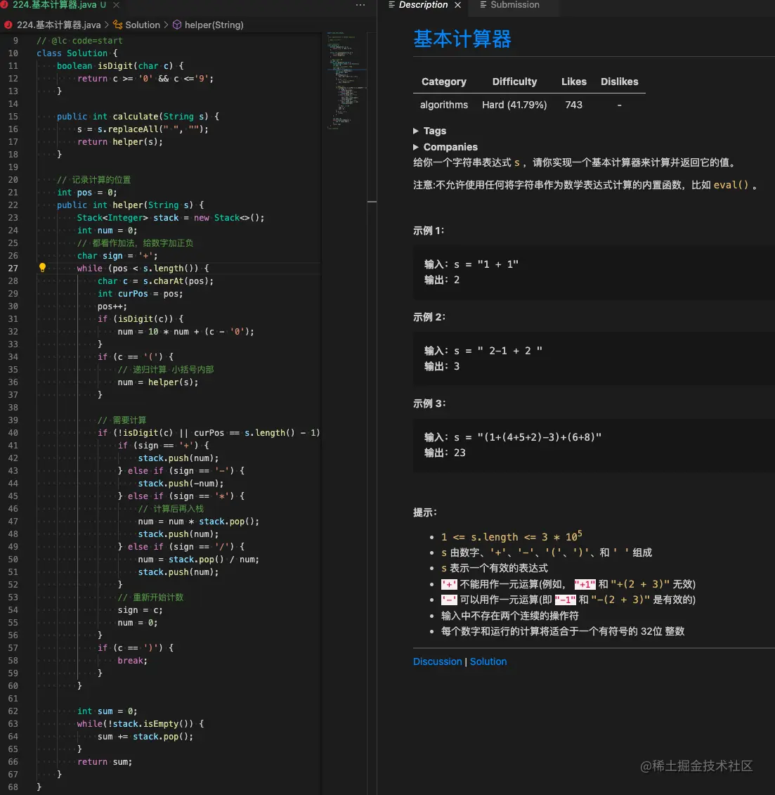
Task: Click the eval() inline code in the note
Action: click(x=731, y=185)
